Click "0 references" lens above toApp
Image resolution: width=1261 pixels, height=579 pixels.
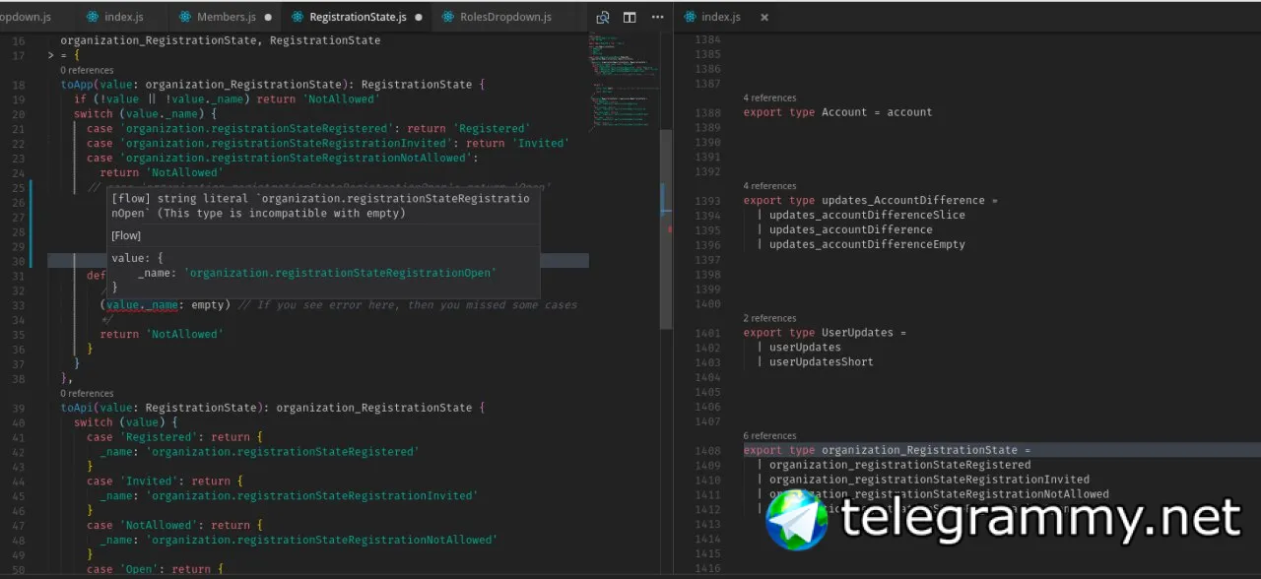87,71
